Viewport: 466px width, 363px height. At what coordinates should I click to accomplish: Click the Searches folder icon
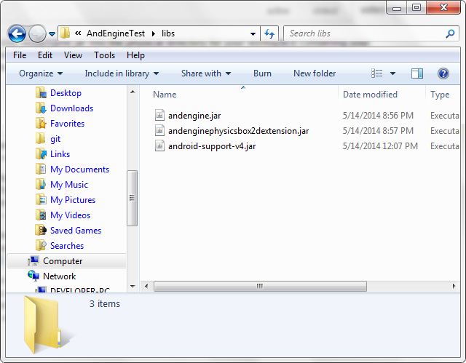pyautogui.click(x=41, y=245)
